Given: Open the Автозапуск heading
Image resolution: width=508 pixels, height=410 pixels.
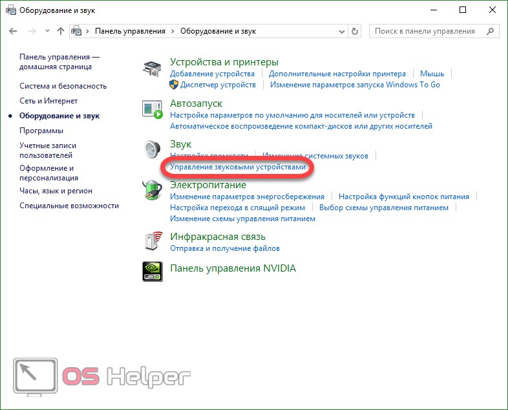Looking at the screenshot, I should coord(196,103).
